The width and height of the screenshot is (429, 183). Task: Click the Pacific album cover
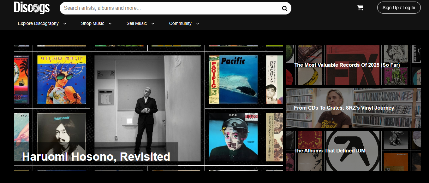pos(233,80)
